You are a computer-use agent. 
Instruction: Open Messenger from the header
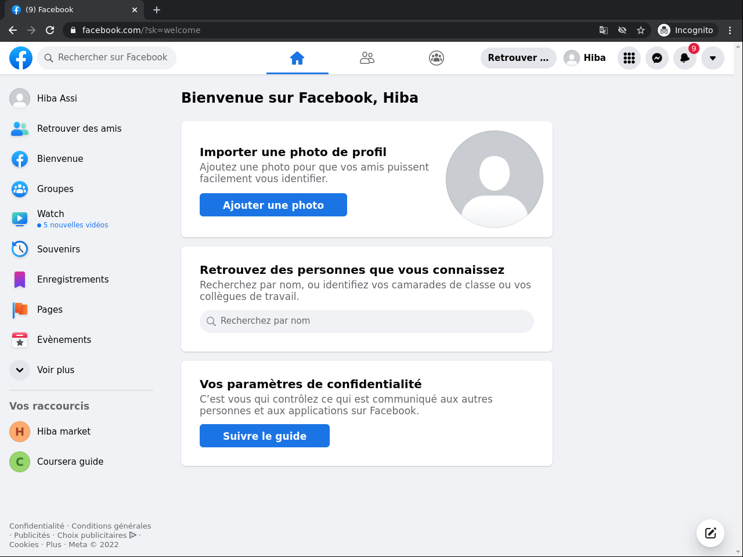pyautogui.click(x=657, y=58)
